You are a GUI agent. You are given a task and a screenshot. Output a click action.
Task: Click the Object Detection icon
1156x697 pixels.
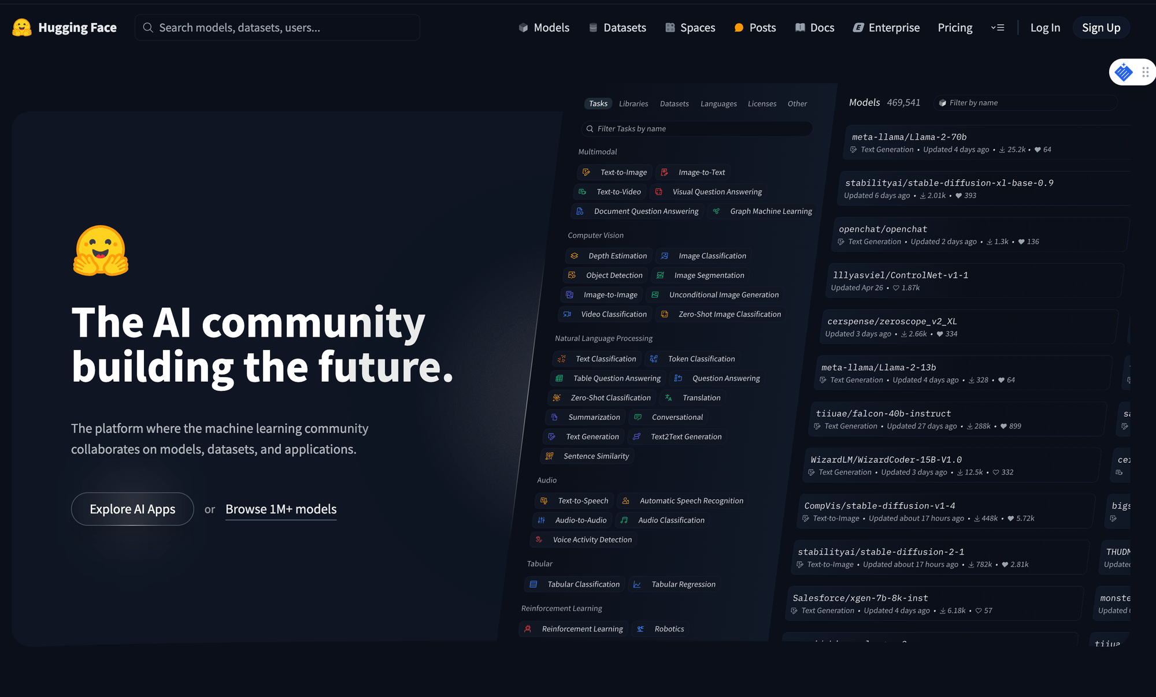(x=572, y=275)
